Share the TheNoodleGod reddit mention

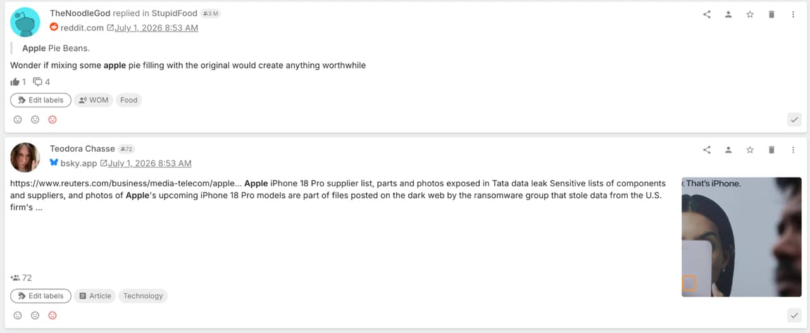(707, 15)
